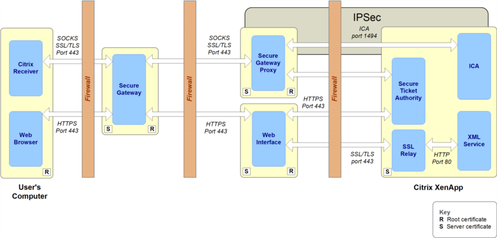This screenshot has width=497, height=238.
Task: Click the Secure Gateway component box
Action: point(129,89)
